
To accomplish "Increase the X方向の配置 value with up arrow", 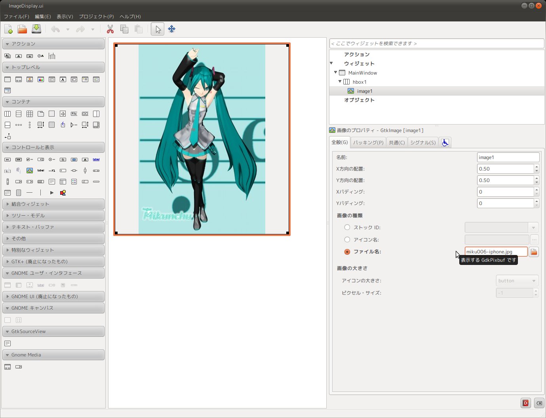I will click(536, 167).
